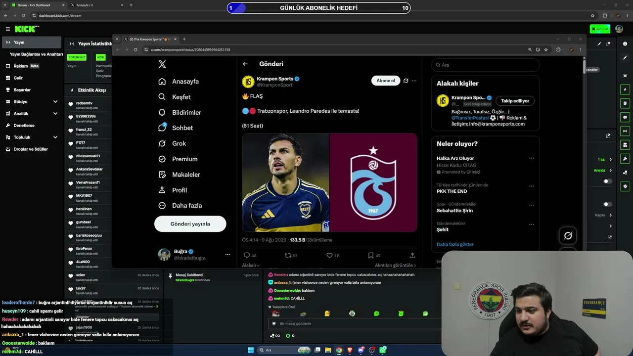
Task: Switch to the Anasayfa / X tab
Action: (96, 5)
